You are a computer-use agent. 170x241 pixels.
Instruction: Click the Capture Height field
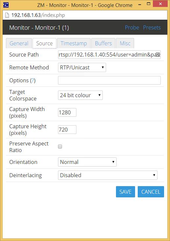[x=67, y=130]
